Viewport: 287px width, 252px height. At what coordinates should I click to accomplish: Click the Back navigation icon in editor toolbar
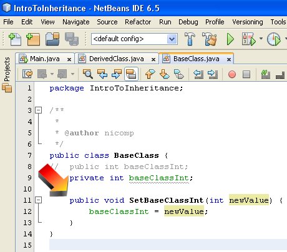42,74
